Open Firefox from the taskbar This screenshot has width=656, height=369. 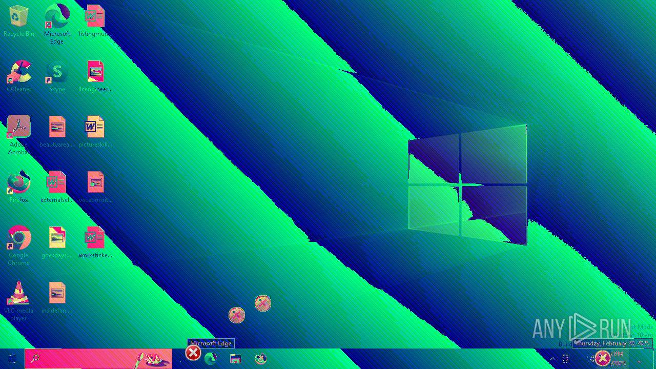260,359
